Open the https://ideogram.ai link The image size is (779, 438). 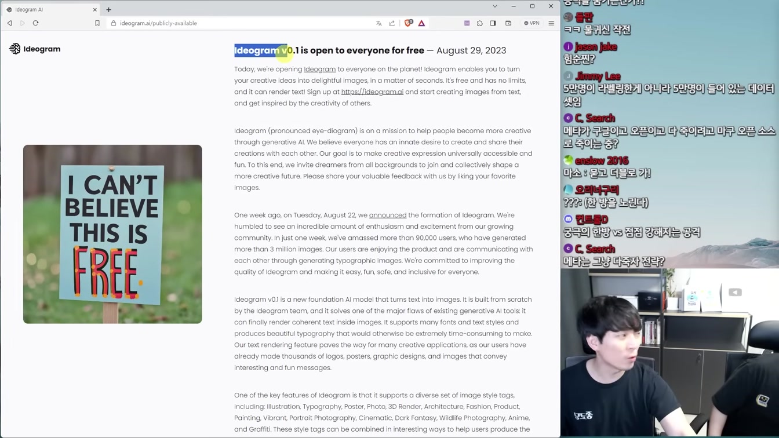(372, 92)
